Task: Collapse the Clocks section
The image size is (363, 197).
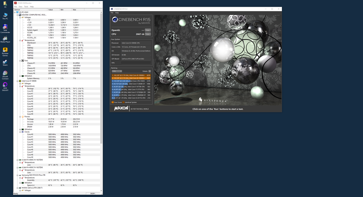Action: click(x=20, y=132)
